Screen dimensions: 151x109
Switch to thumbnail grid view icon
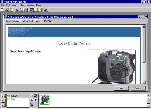pyautogui.click(x=32, y=96)
